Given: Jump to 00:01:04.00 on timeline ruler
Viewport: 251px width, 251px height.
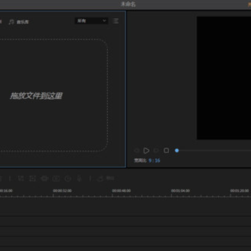Looking at the screenshot, I should click(181, 191).
